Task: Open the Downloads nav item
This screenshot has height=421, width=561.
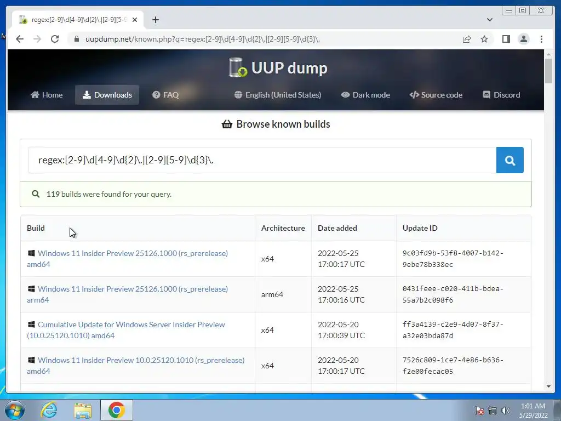Action: (x=107, y=95)
